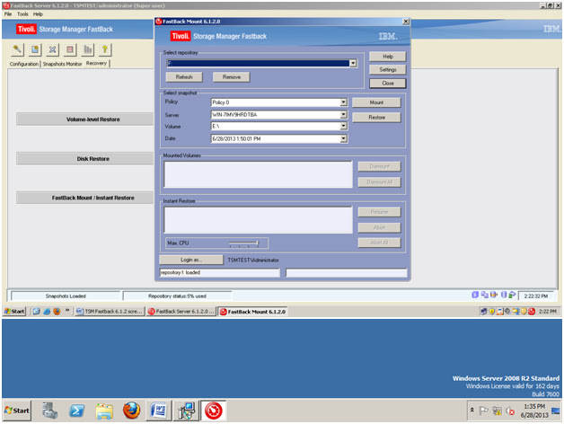Click the Instant Restore list box
Screen dimensions: 564x424
pyautogui.click(x=258, y=220)
